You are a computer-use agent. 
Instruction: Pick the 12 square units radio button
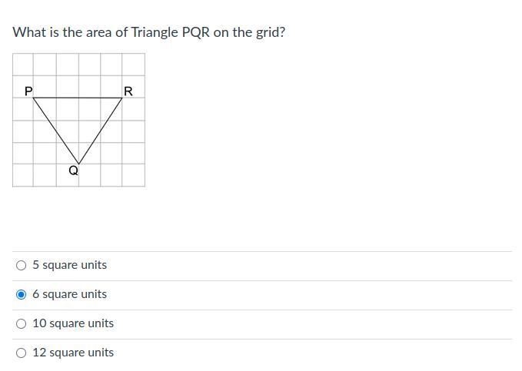tap(22, 353)
